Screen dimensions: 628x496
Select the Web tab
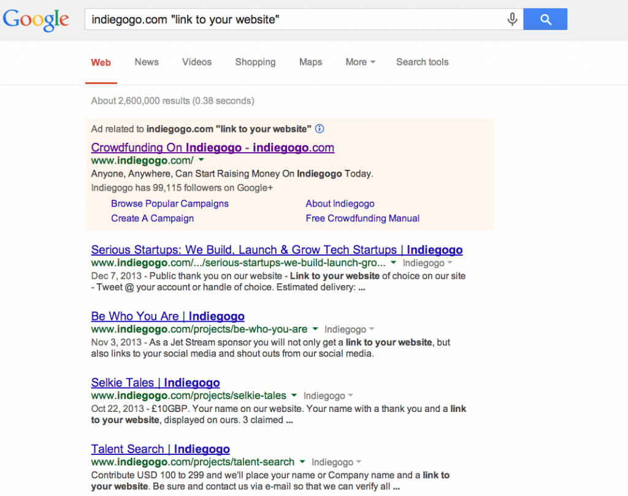101,63
